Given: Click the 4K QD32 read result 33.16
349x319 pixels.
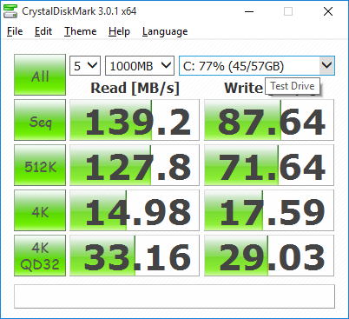Looking at the screenshot, I should [135, 256].
